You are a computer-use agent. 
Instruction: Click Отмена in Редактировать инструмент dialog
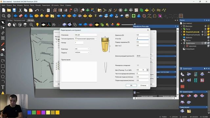tap(143, 85)
